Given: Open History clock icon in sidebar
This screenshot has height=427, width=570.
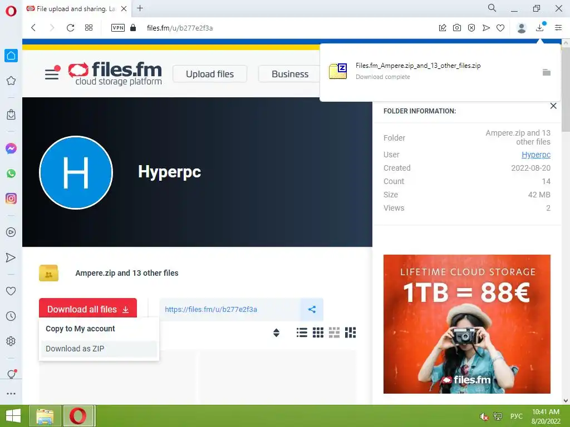Looking at the screenshot, I should click(x=11, y=316).
